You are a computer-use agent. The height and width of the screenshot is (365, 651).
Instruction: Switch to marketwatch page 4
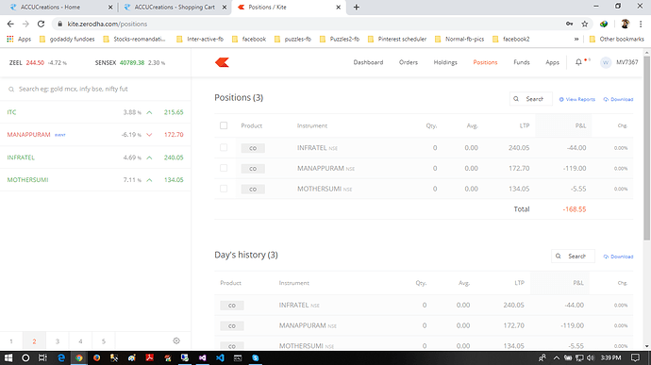pos(80,341)
